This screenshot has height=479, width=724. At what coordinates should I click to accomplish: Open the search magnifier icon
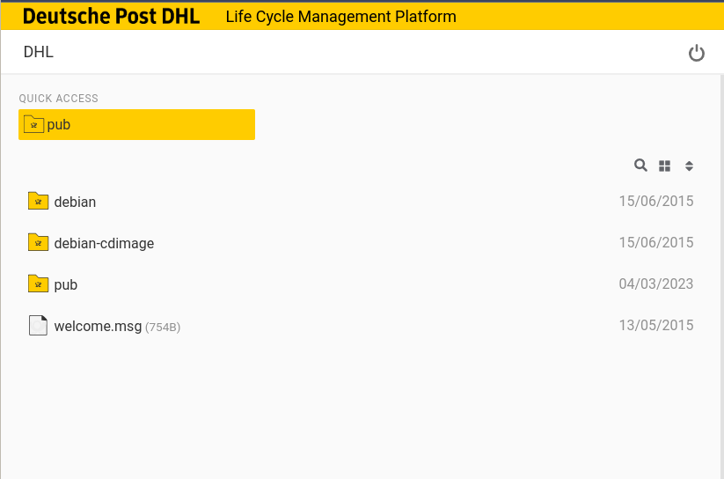[640, 165]
